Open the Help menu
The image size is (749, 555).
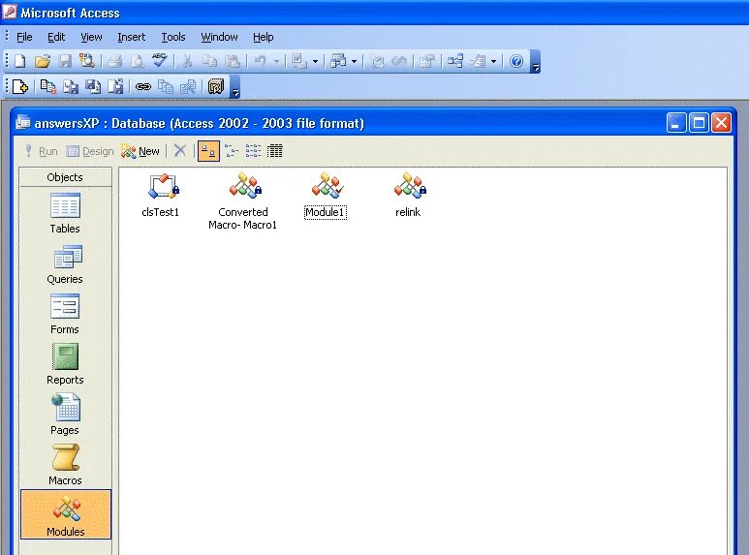[x=264, y=37]
